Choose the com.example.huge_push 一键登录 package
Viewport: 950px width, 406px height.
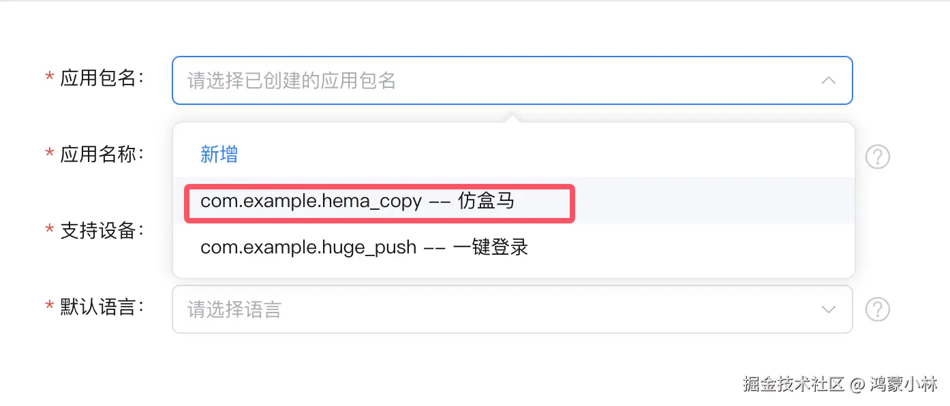click(365, 247)
